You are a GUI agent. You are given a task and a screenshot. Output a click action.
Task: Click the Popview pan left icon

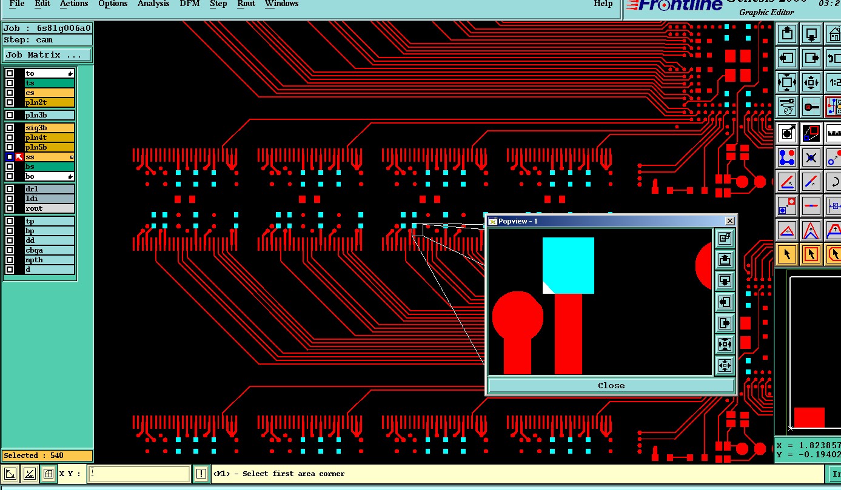point(725,302)
